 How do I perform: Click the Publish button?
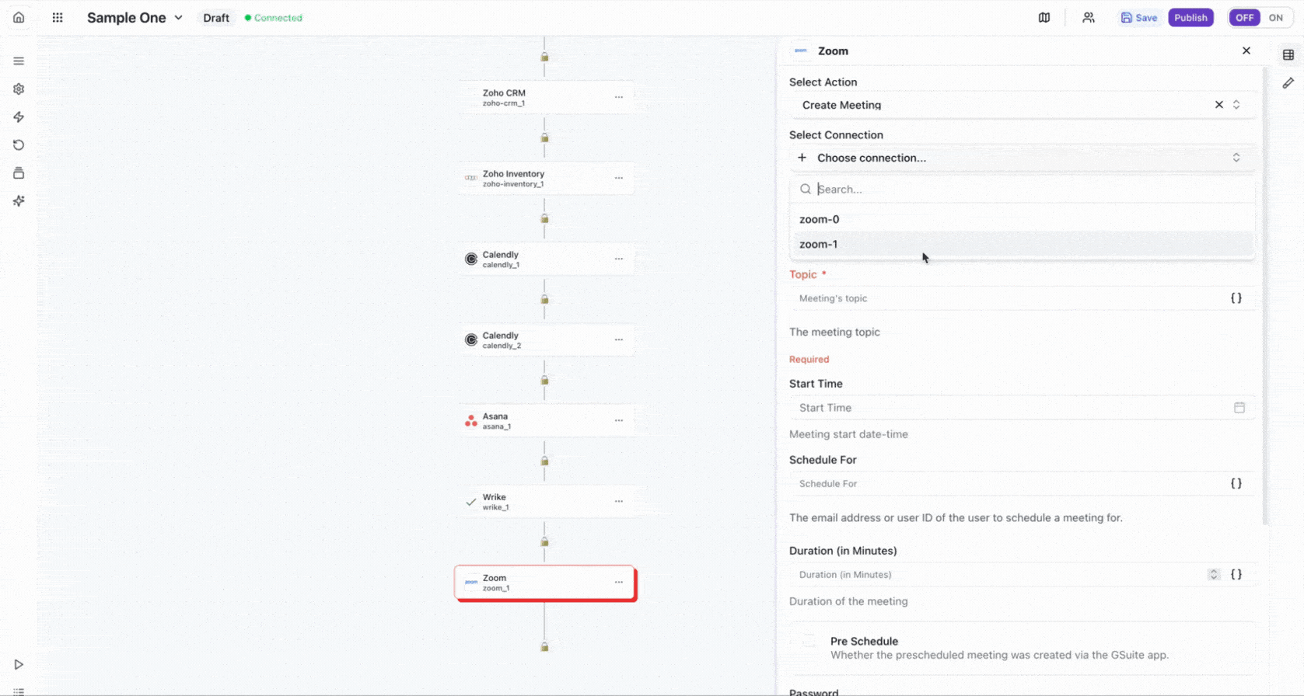(1190, 17)
